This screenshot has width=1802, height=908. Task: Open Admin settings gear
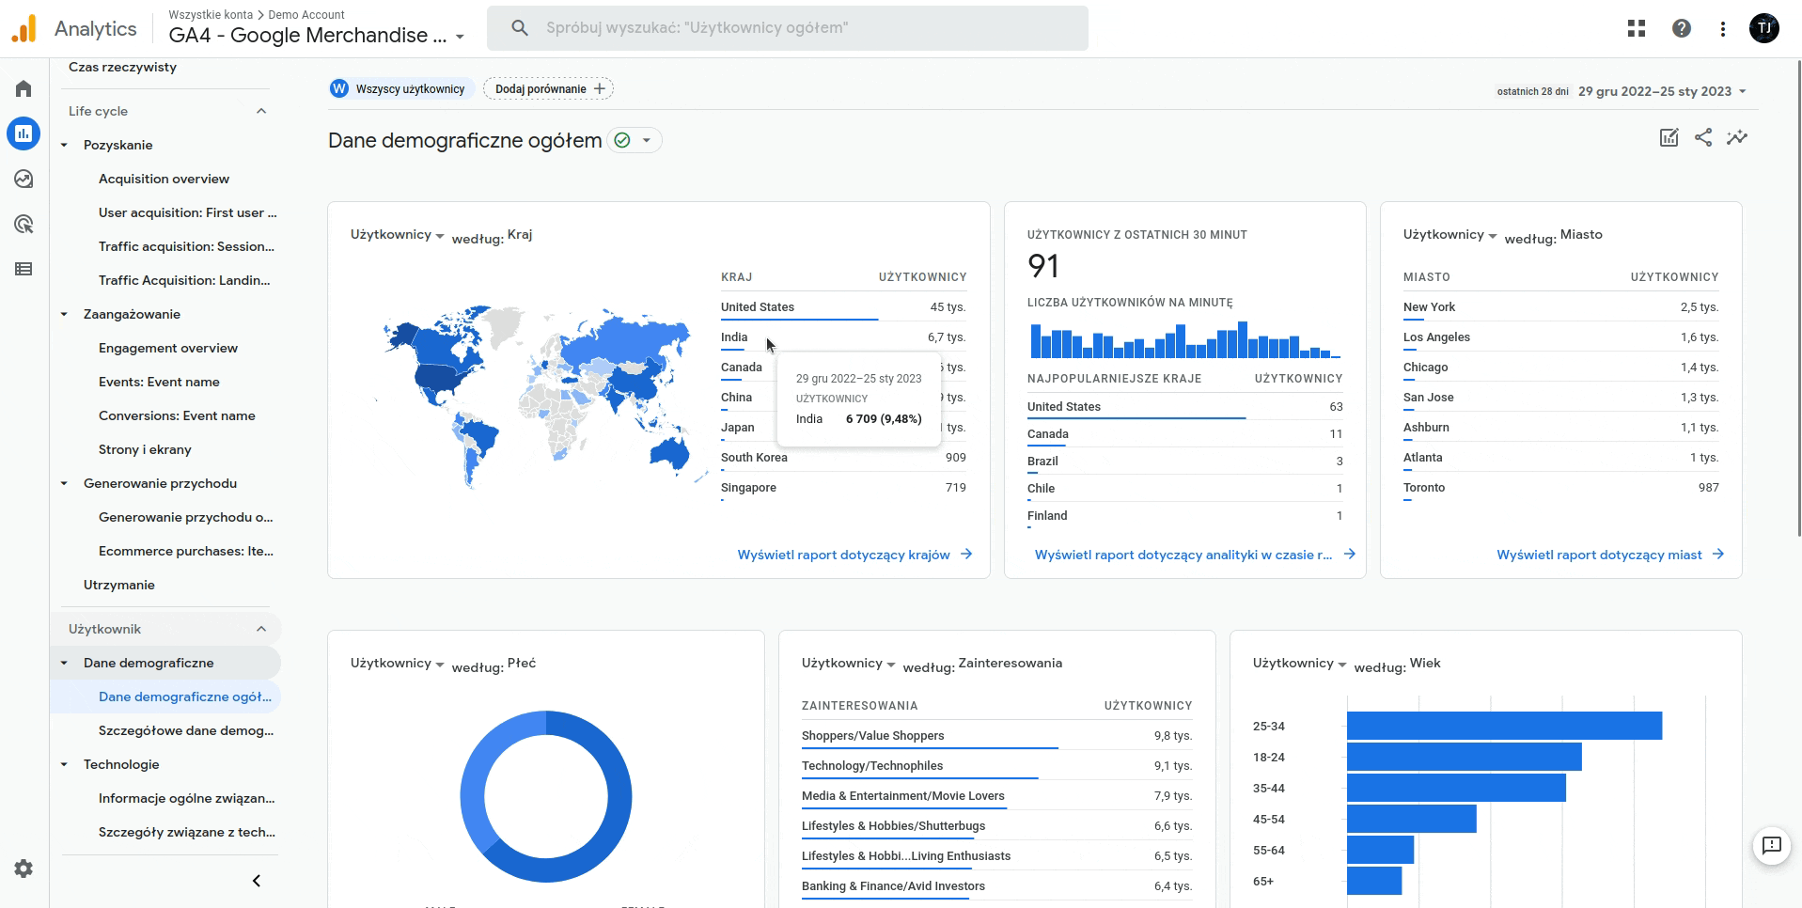tap(24, 869)
